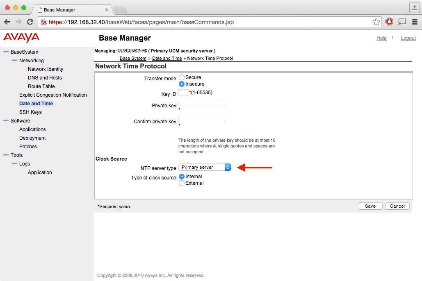
Task: Choose External clock source
Action: point(182,183)
